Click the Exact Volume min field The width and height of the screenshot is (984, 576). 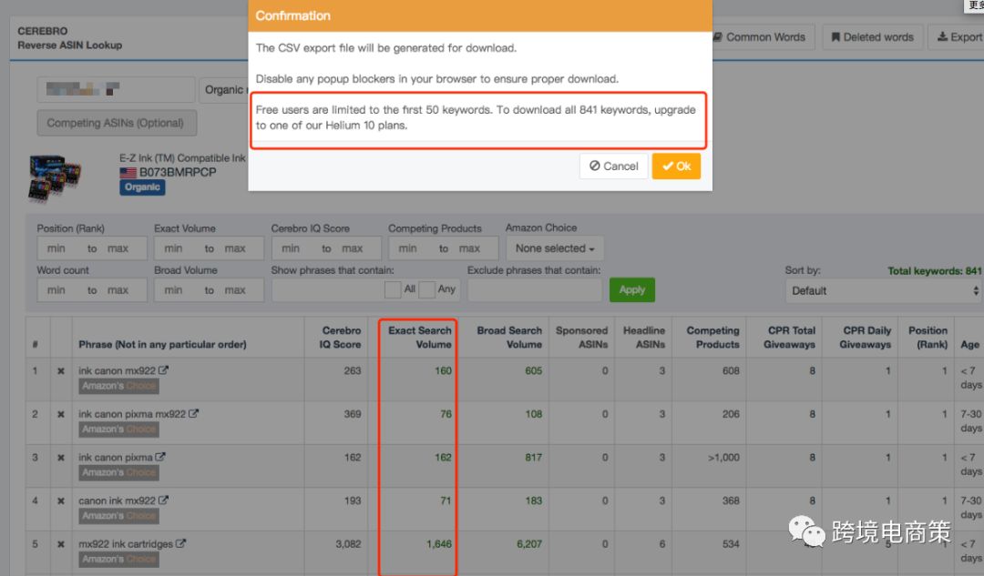pyautogui.click(x=174, y=248)
